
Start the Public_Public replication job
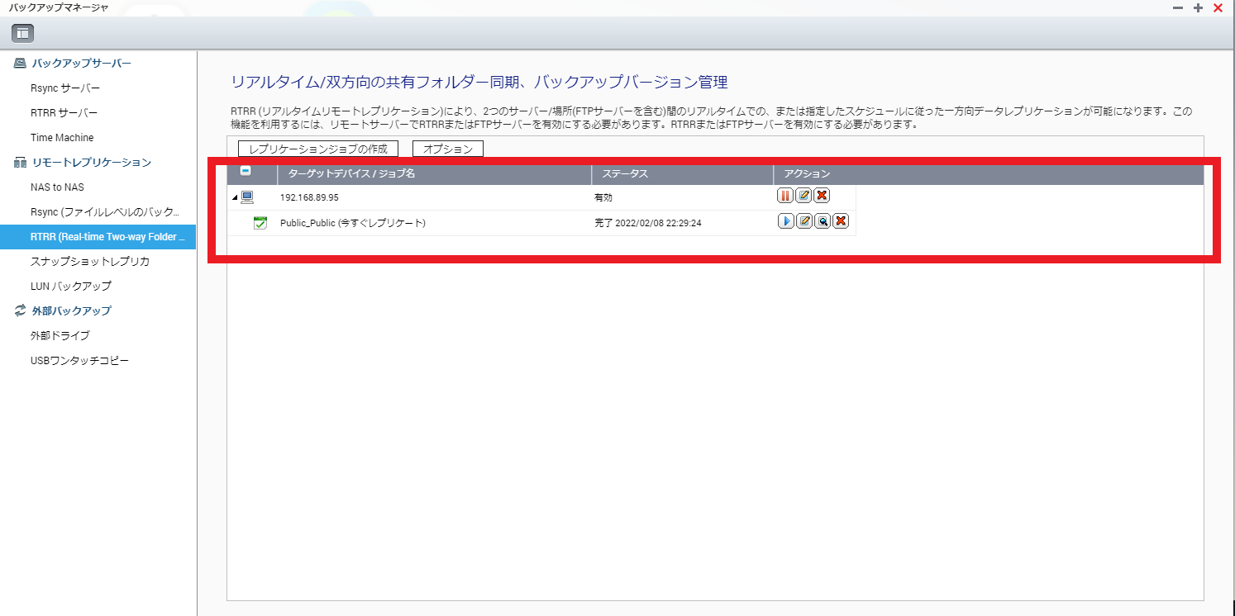coord(785,221)
